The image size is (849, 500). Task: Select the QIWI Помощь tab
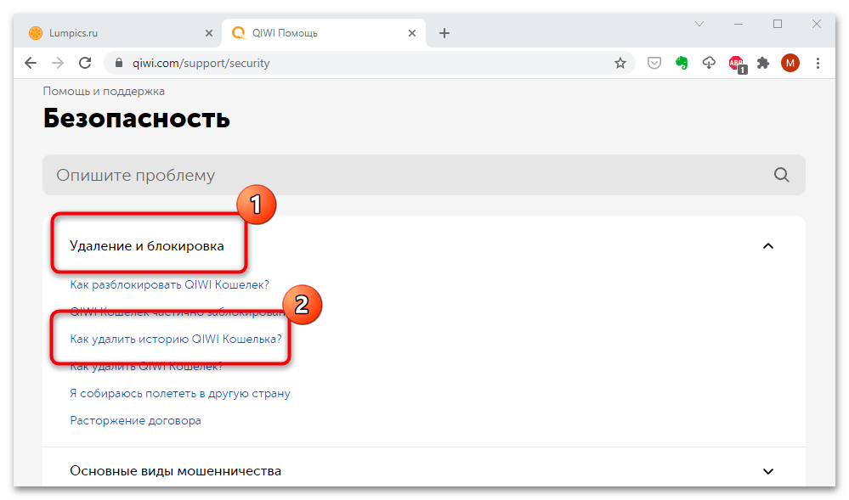(324, 33)
